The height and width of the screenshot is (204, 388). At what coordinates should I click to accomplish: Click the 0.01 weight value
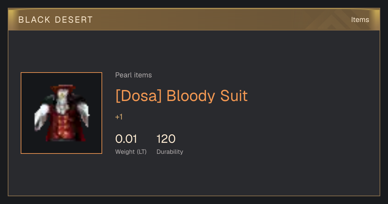click(x=126, y=139)
